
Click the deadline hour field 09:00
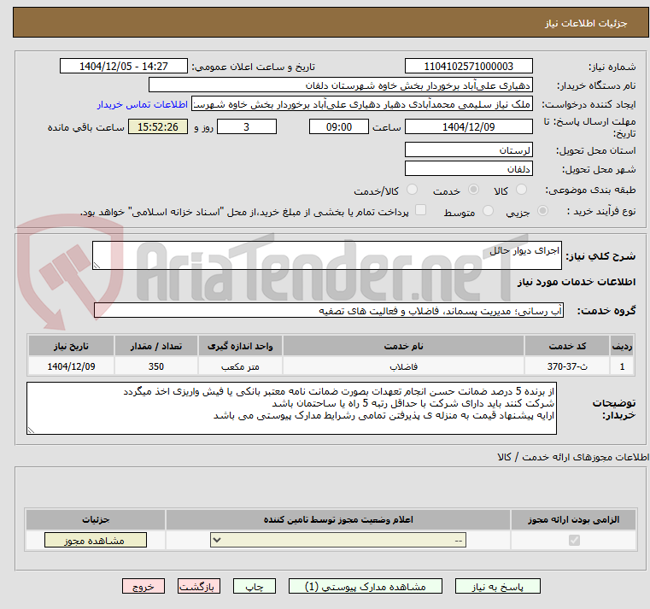pos(339,127)
